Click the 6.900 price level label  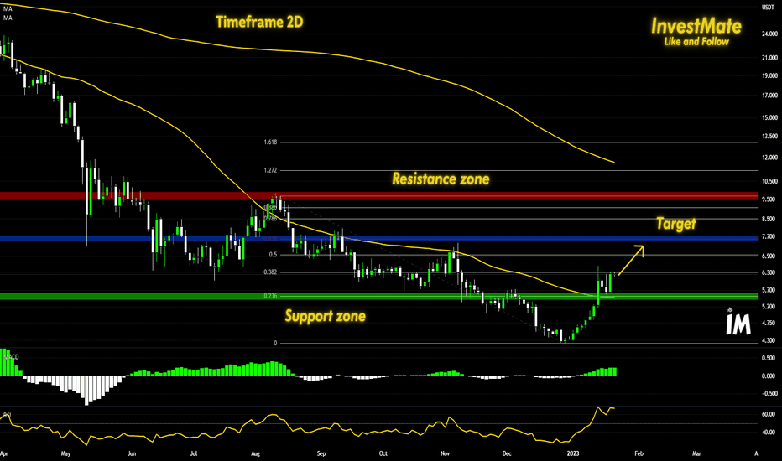pyautogui.click(x=769, y=256)
